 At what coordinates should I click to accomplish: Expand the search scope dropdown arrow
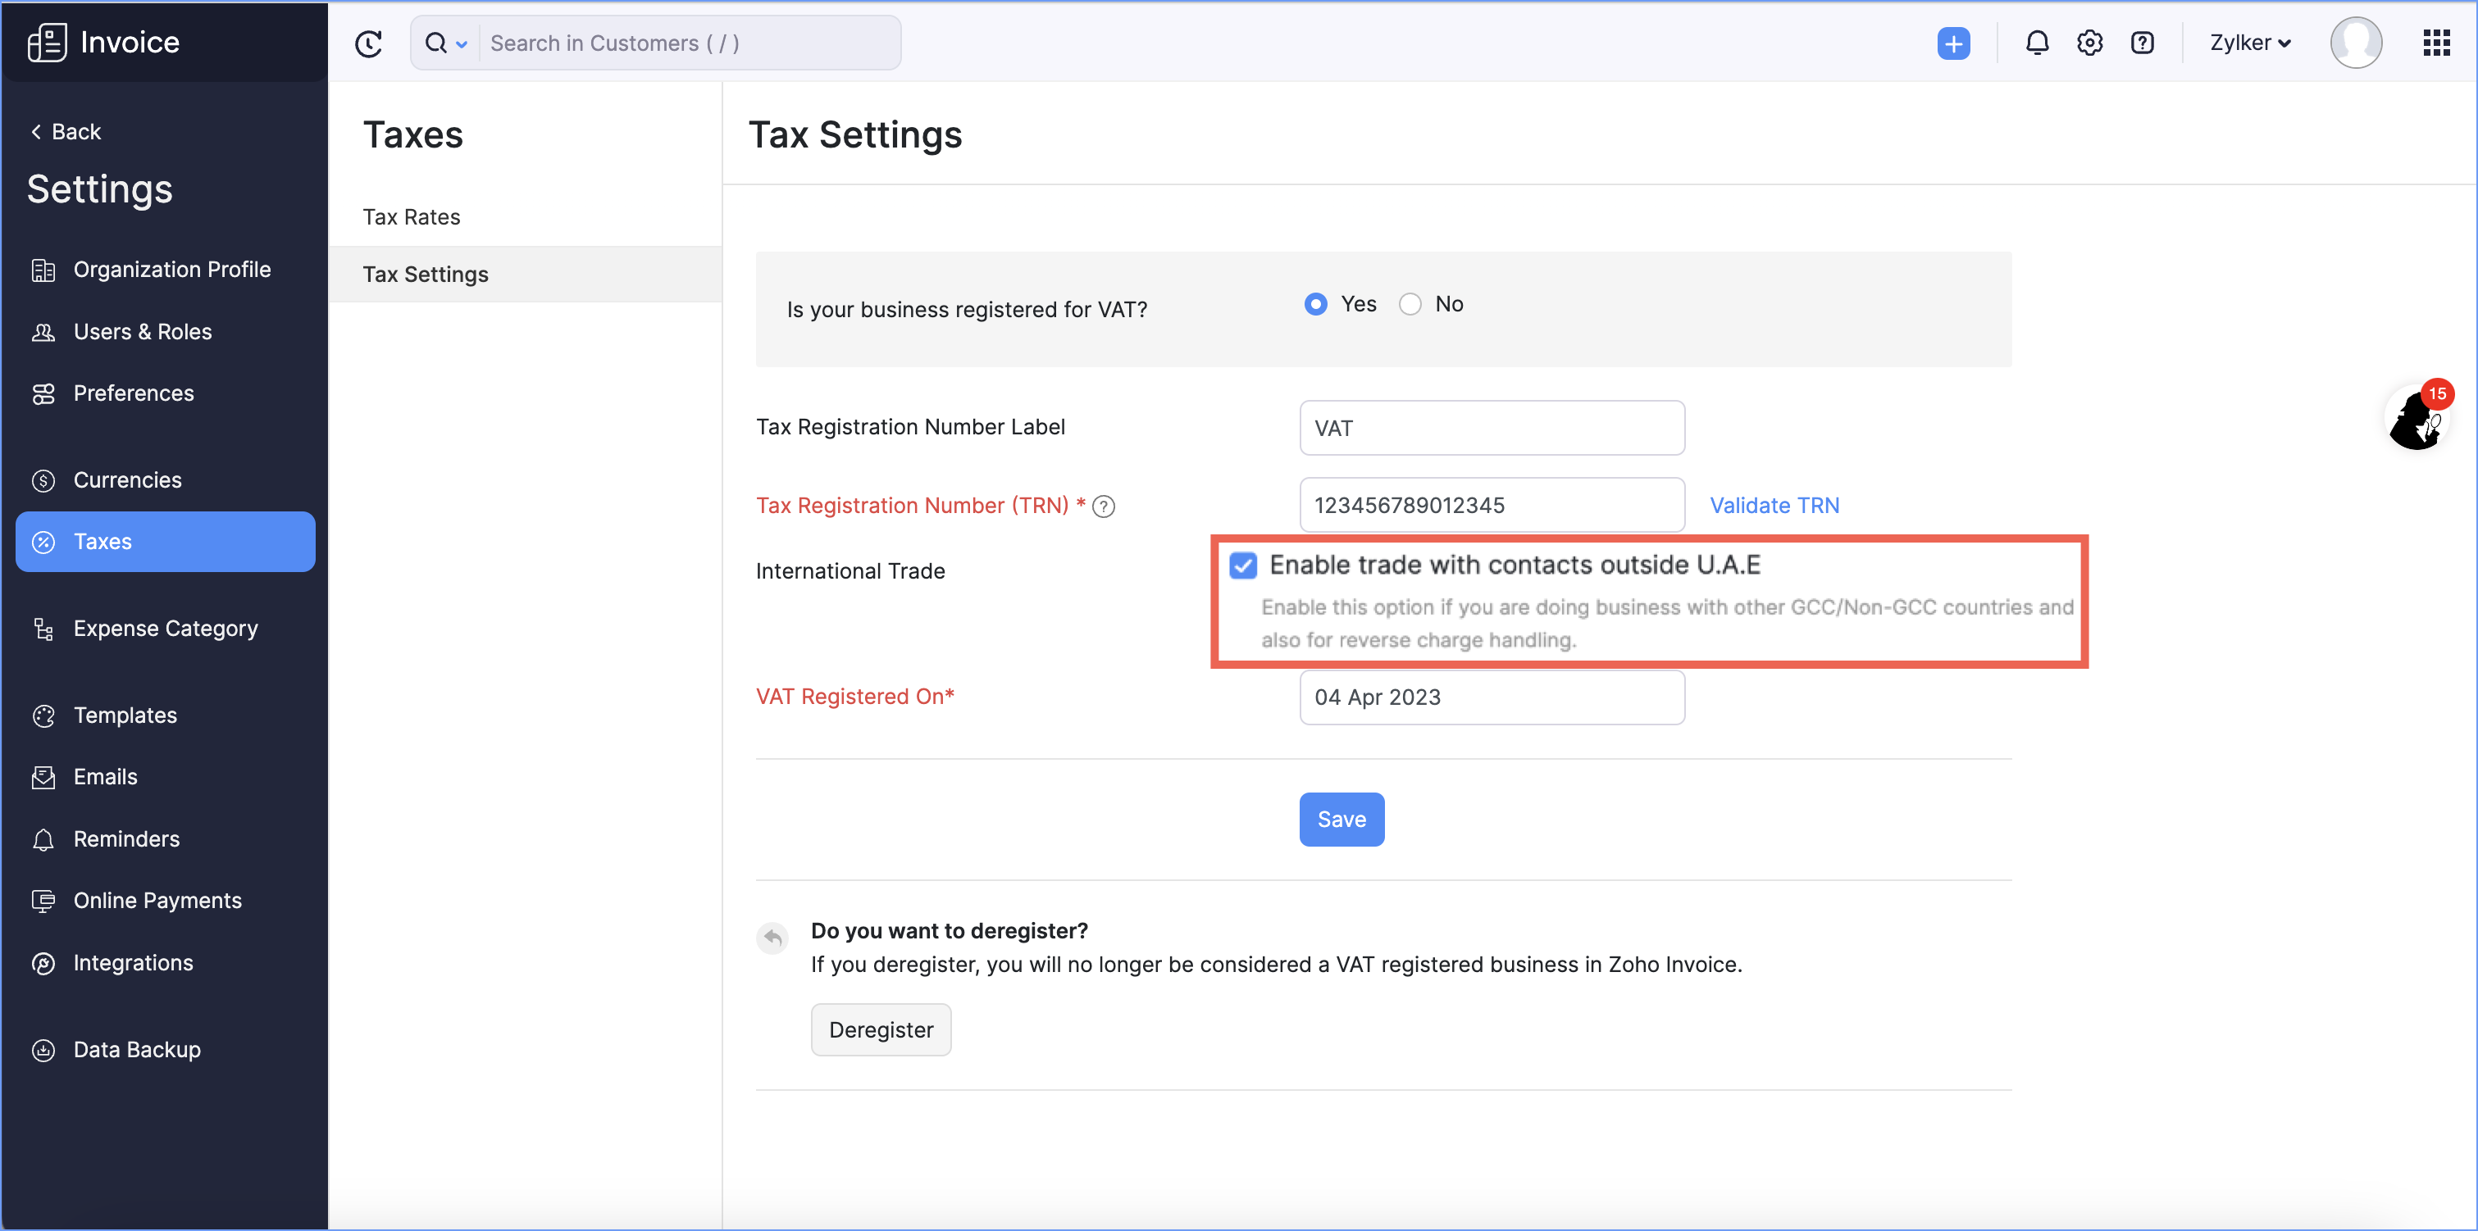[462, 44]
